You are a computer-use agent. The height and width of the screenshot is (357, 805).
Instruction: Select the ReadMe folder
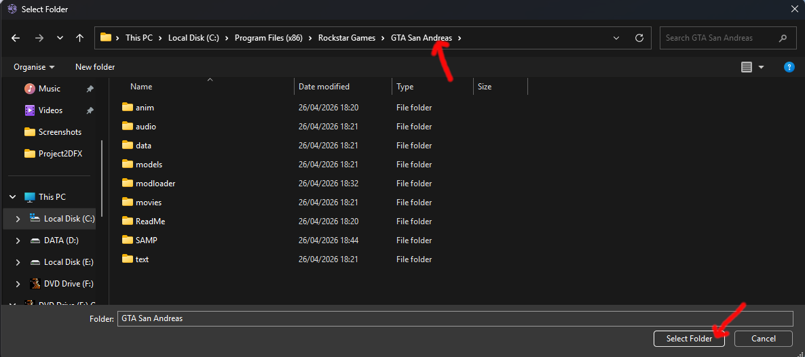(x=151, y=222)
